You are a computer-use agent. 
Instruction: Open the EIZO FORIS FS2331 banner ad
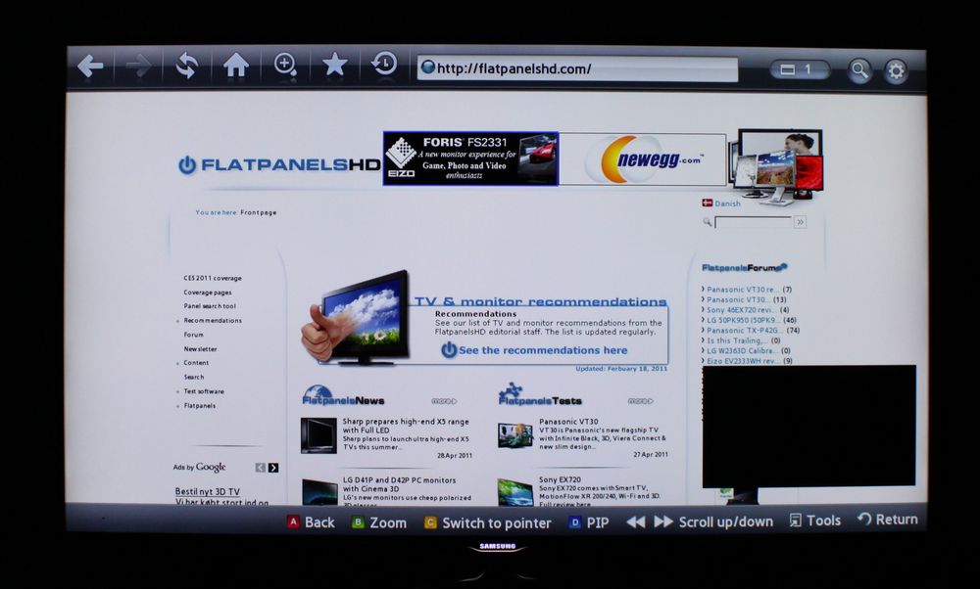pos(470,159)
